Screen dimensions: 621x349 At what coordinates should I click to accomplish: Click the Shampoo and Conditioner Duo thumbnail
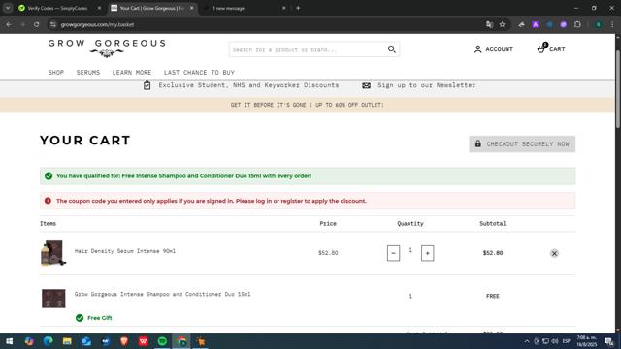tap(53, 299)
